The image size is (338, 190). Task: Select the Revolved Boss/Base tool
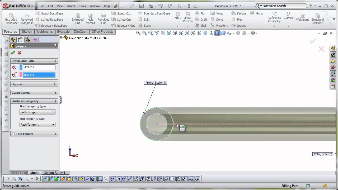(x=27, y=19)
